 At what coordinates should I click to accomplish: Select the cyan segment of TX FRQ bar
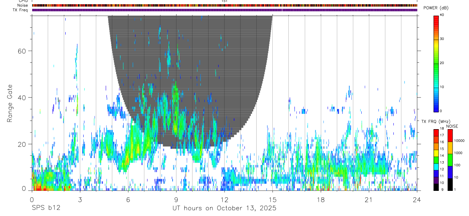(436, 166)
